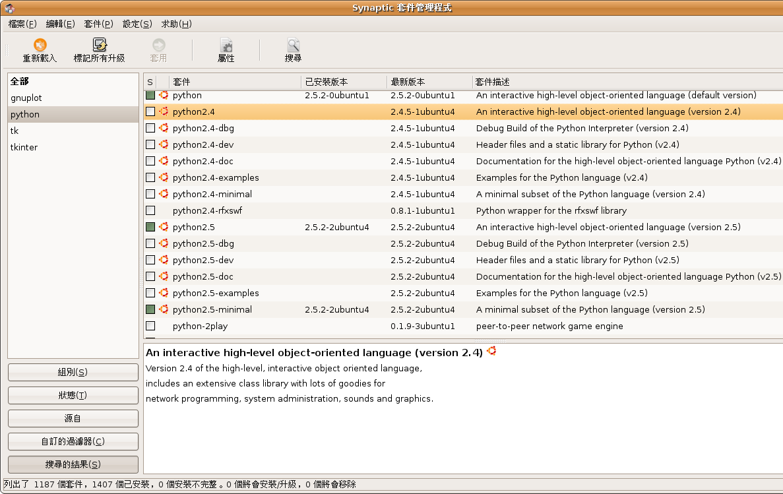Click the Synaptic app icon in title bar

click(9, 8)
